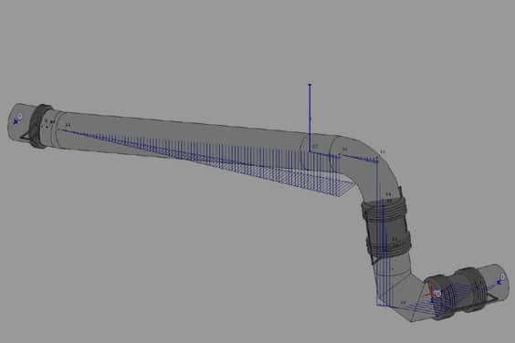Click the node label at the outer bend corner
Screen dimensions: 515x343
tap(383, 151)
